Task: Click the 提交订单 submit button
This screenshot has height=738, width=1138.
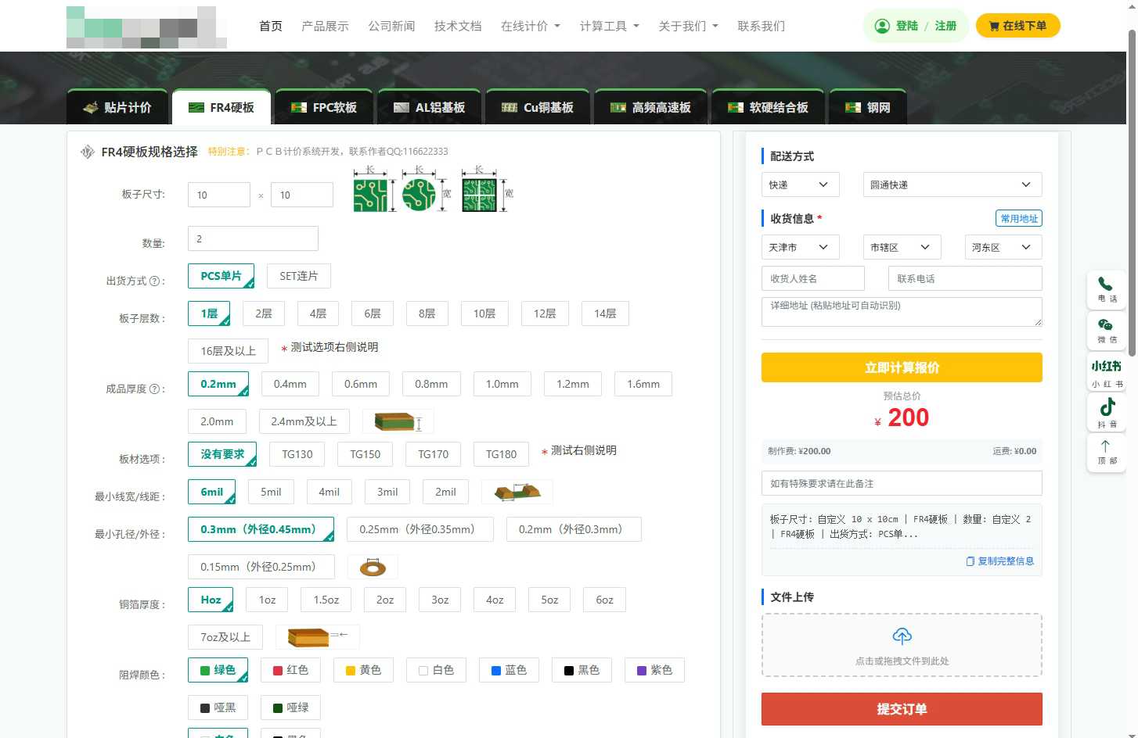Action: click(x=902, y=709)
